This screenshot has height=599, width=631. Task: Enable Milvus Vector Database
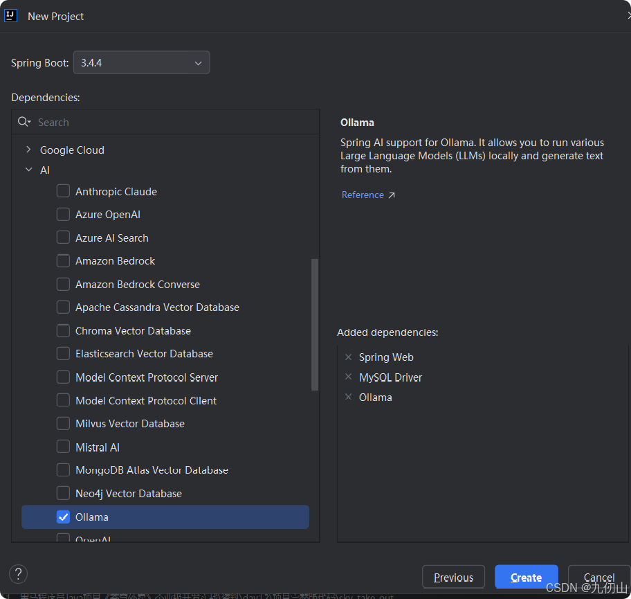coord(63,423)
